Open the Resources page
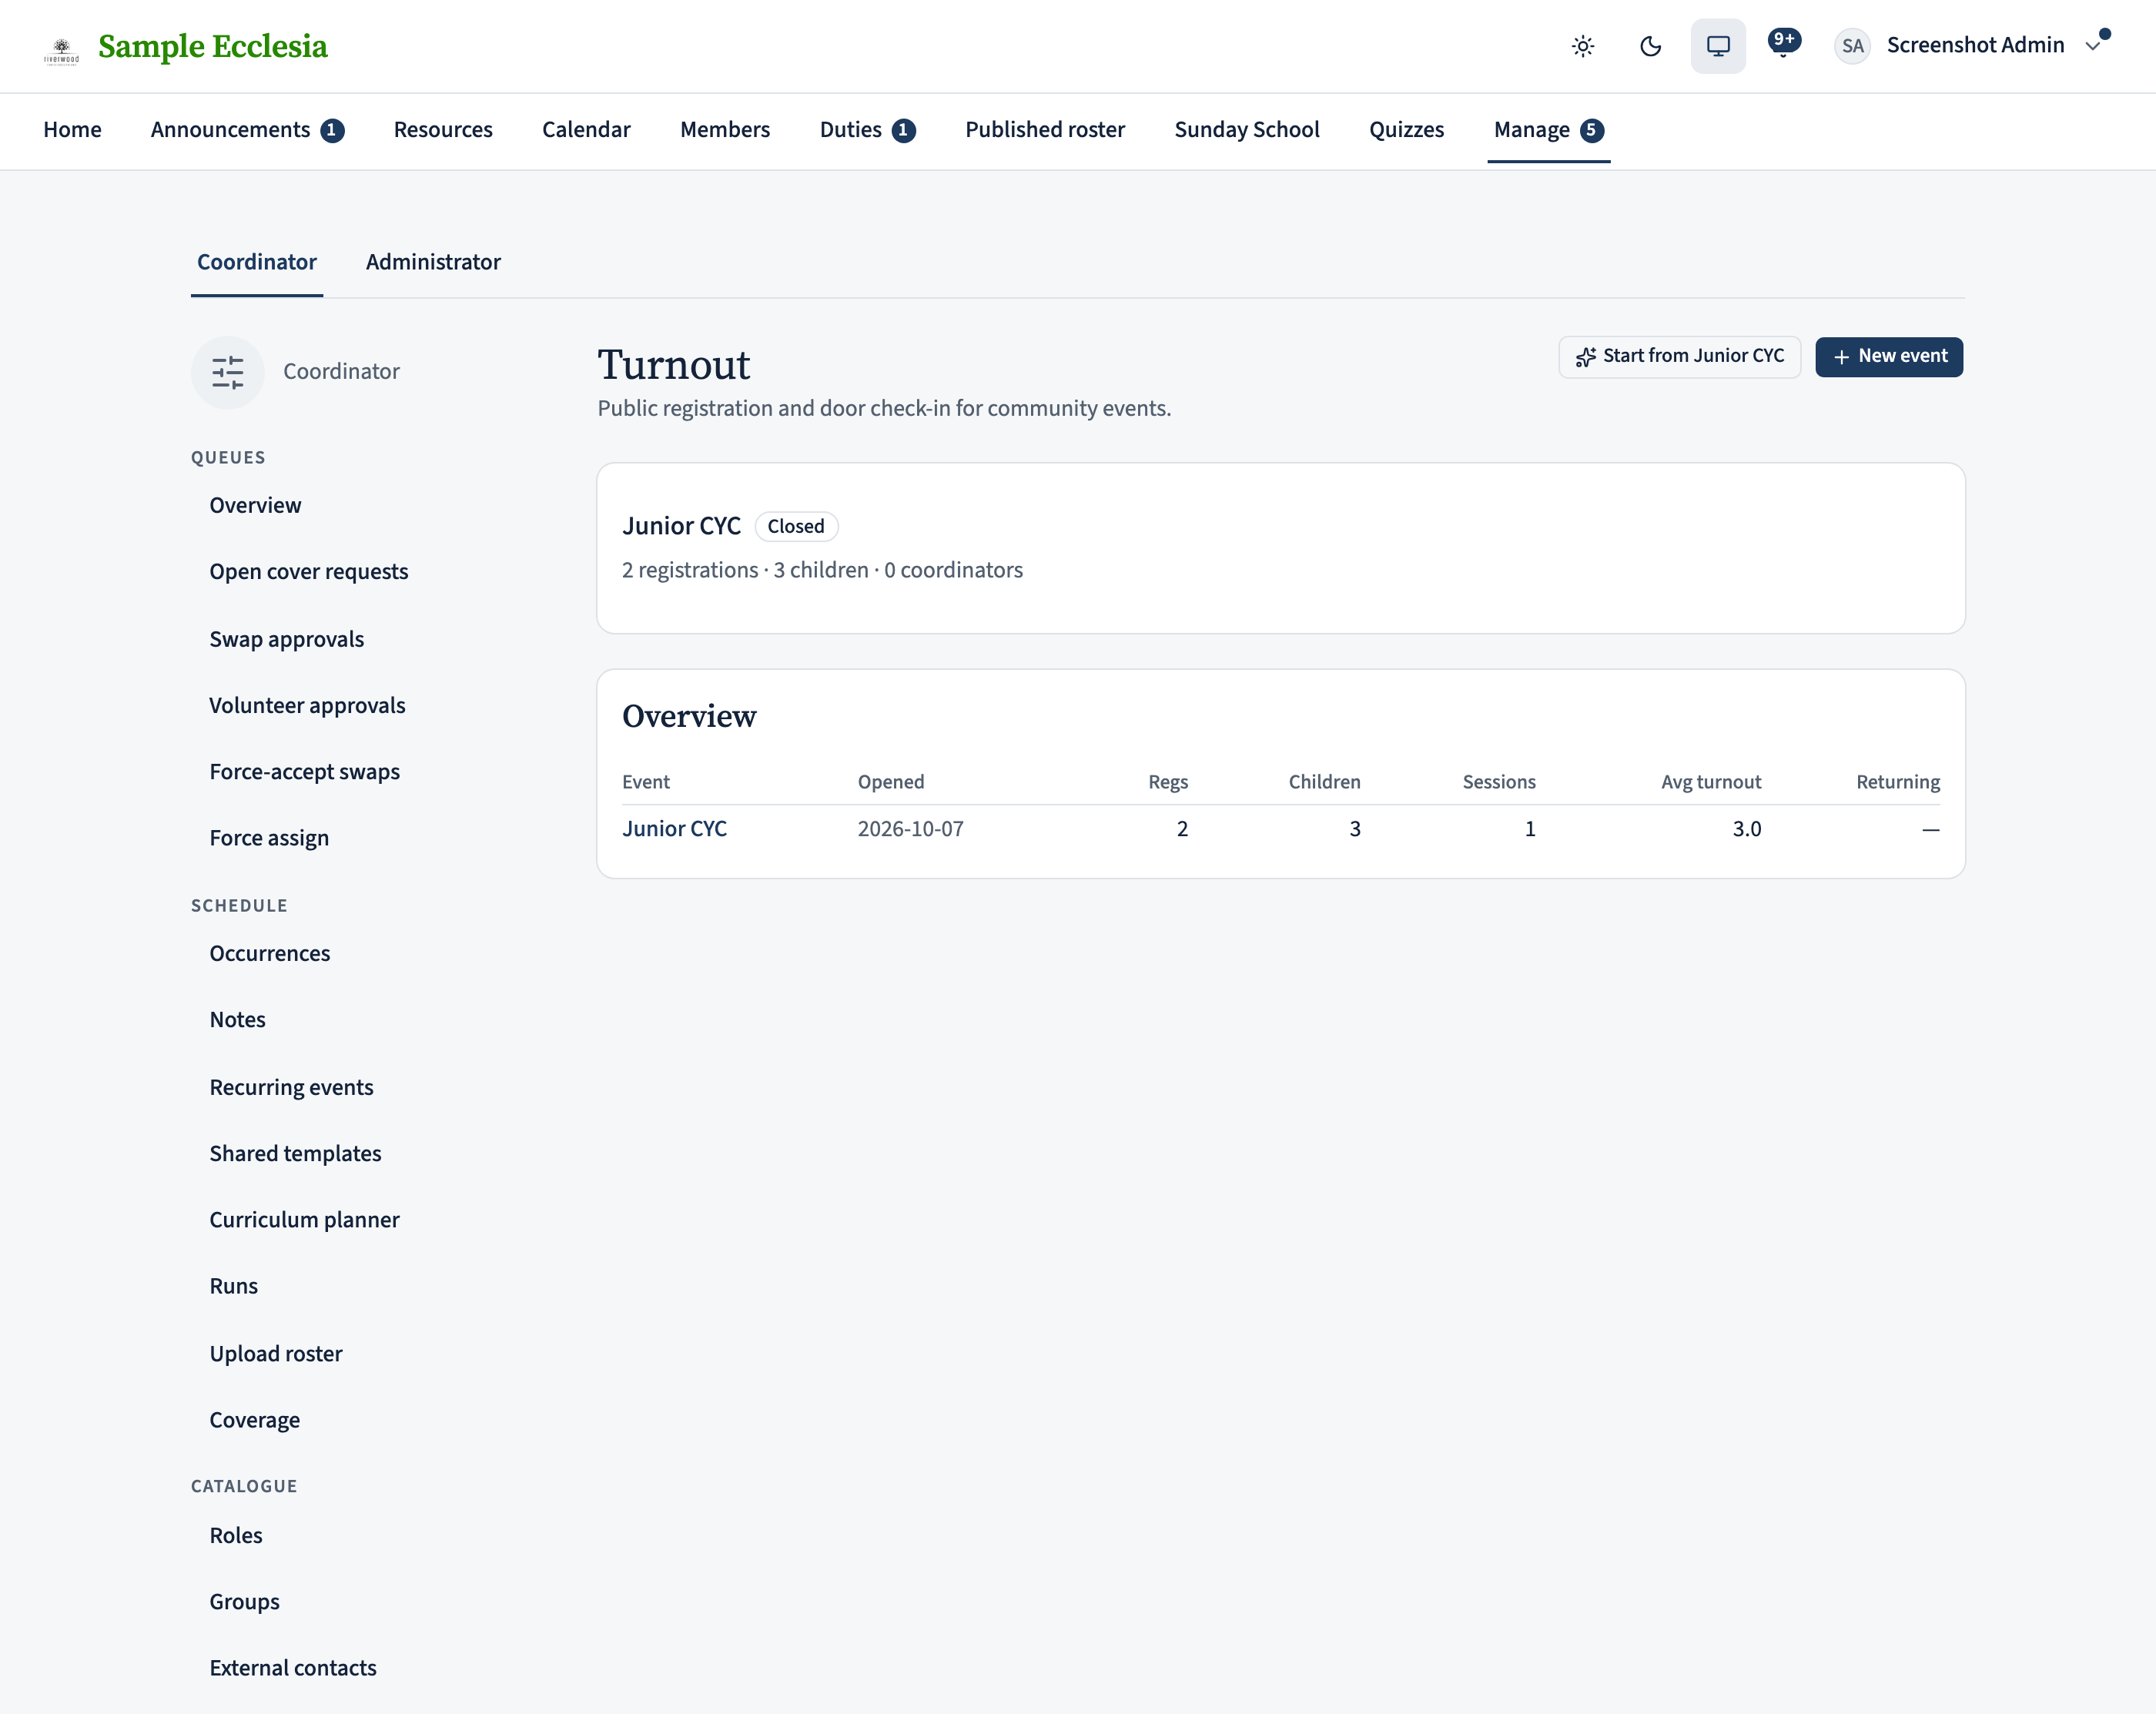2156x1714 pixels. [443, 130]
